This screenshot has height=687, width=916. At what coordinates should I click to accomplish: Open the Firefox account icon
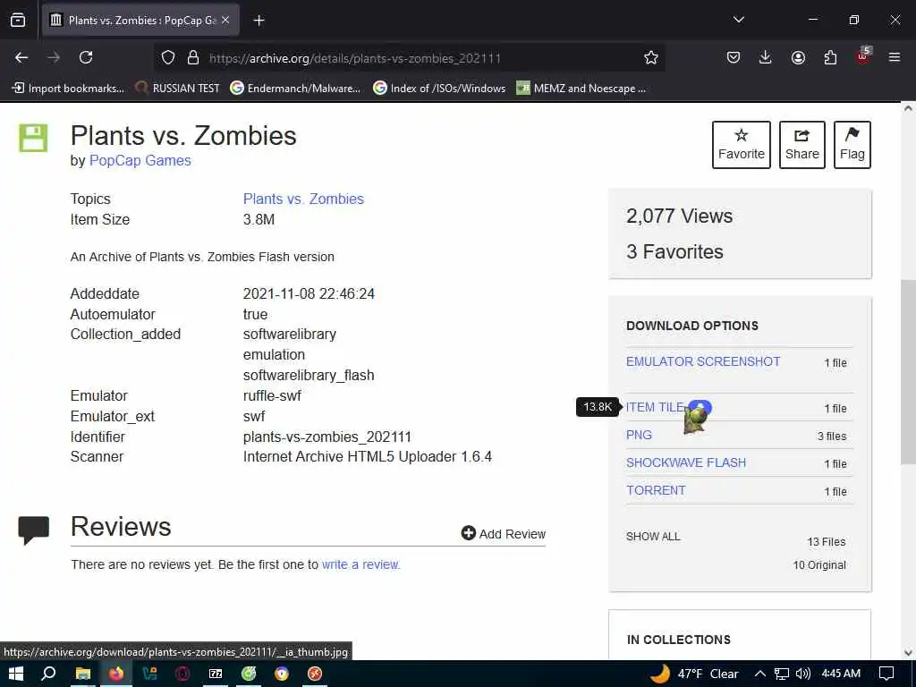pyautogui.click(x=798, y=57)
